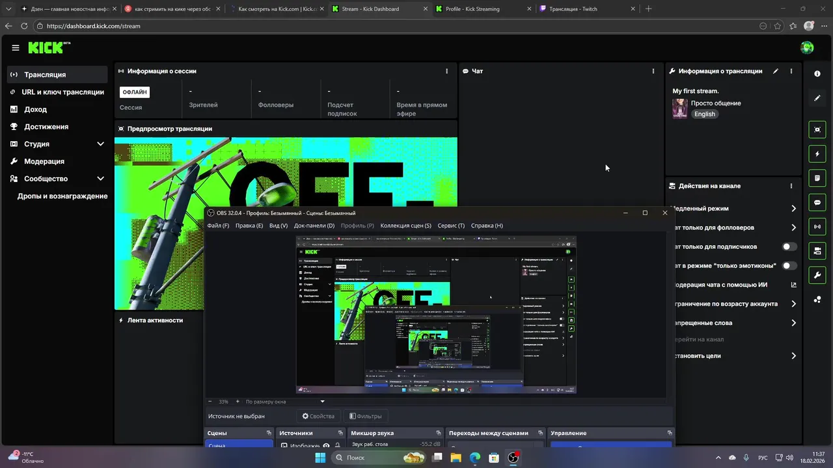The height and width of the screenshot is (468, 833).
Task: Zoom in OBS preview with plus
Action: (238, 402)
